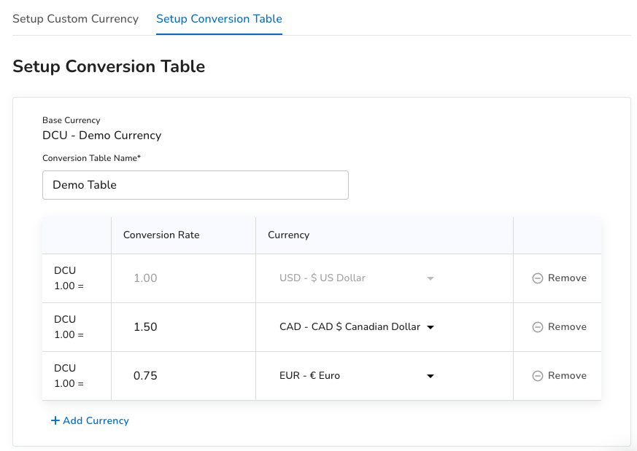Click the Add Currency link
The width and height of the screenshot is (637, 451).
pos(96,420)
